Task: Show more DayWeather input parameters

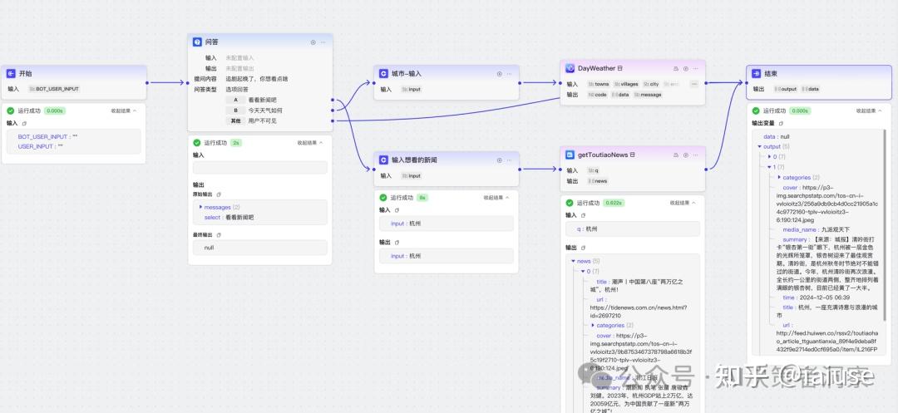Action: coord(694,84)
